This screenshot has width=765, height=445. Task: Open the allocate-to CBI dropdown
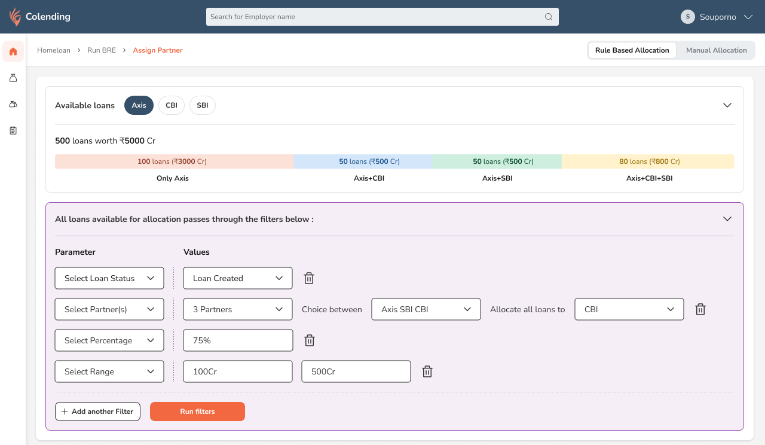tap(629, 309)
